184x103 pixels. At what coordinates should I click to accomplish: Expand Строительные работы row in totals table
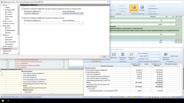click(x=86, y=72)
